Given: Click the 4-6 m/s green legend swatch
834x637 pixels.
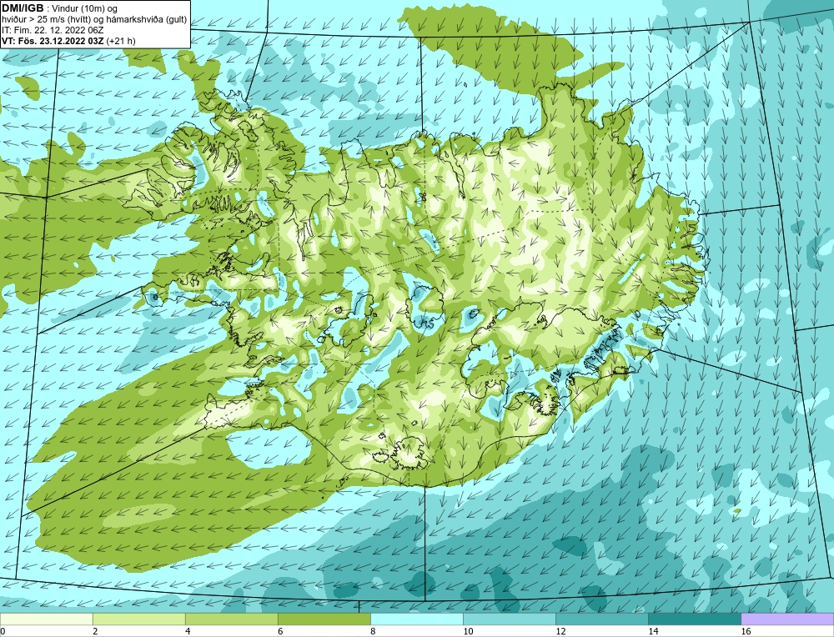Looking at the screenshot, I should (x=231, y=619).
